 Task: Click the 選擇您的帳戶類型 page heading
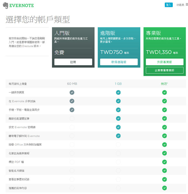38,19
